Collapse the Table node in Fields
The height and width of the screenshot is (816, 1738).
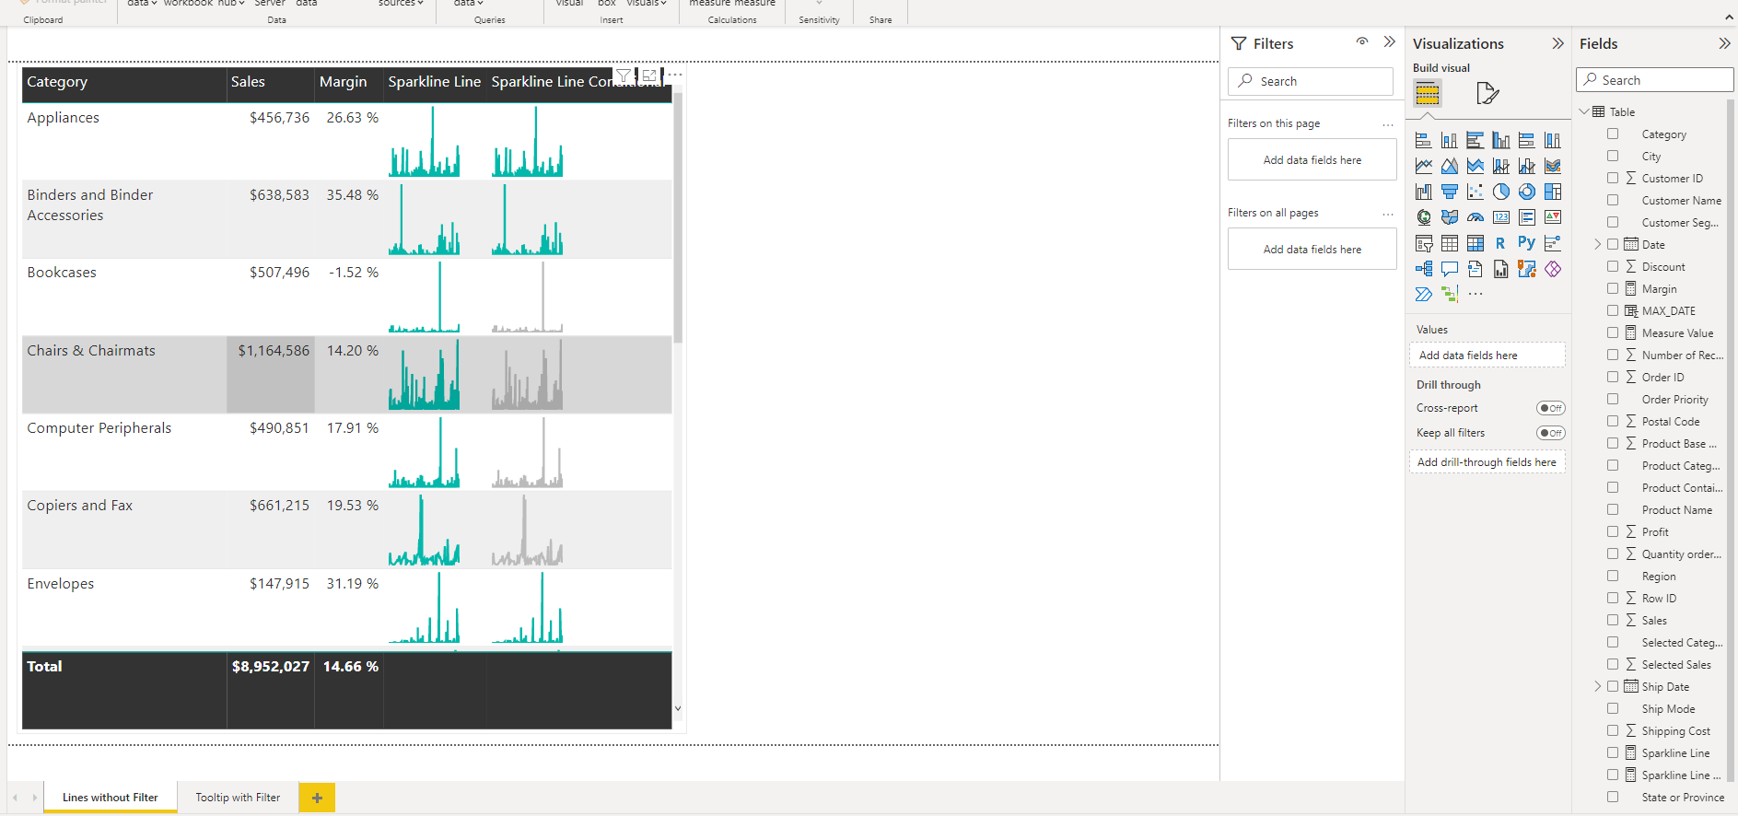(x=1584, y=111)
